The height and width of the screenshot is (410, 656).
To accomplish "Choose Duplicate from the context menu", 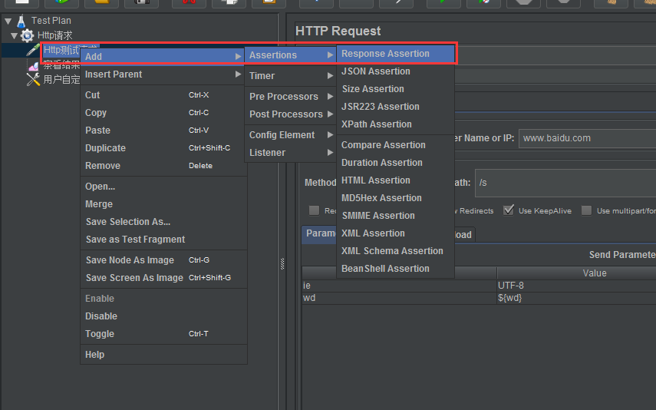I will (x=163, y=148).
